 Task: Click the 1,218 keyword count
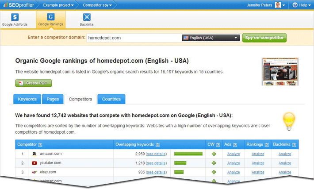(140, 163)
